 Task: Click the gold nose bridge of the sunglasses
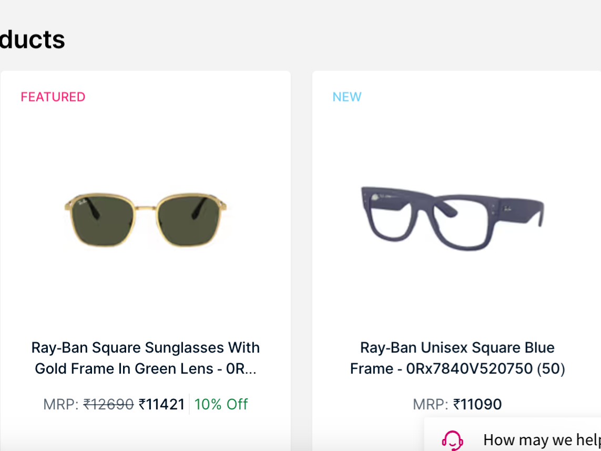(146, 208)
